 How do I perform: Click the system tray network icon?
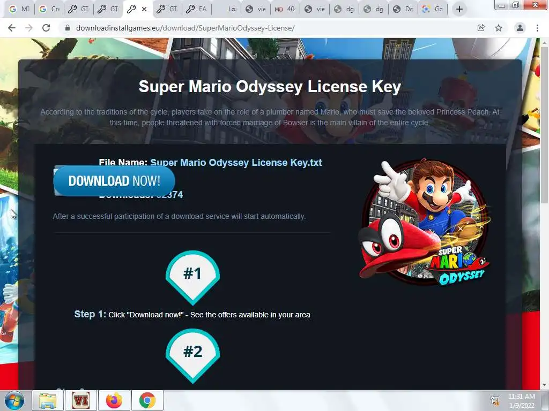495,400
